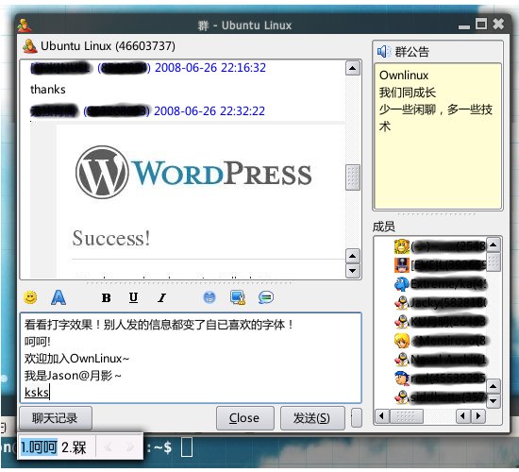Image resolution: width=519 pixels, height=472 pixels.
Task: Click the chat scrollbar down arrow at bottom
Action: tap(353, 271)
